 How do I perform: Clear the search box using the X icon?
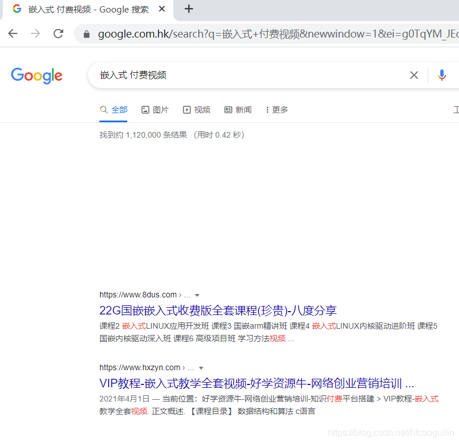pyautogui.click(x=414, y=75)
